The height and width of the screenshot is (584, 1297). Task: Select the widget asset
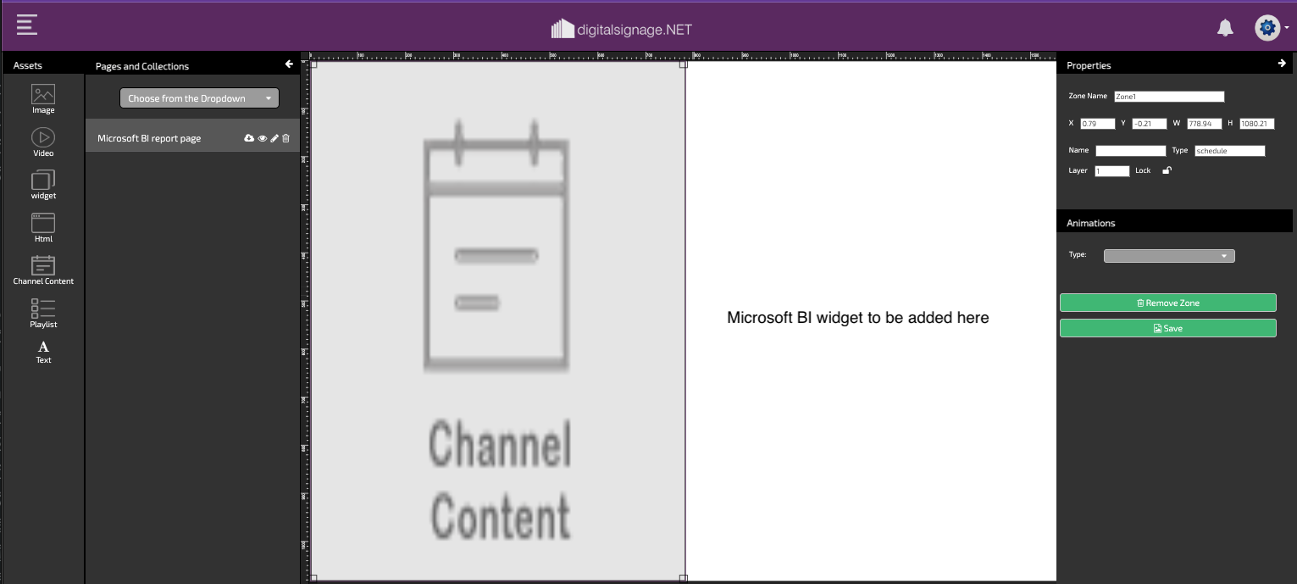coord(43,185)
